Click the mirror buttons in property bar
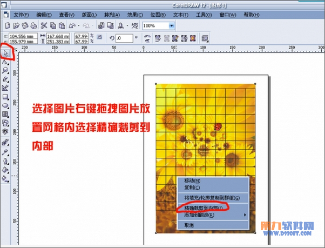This screenshot has height=248, width=325. [147, 38]
